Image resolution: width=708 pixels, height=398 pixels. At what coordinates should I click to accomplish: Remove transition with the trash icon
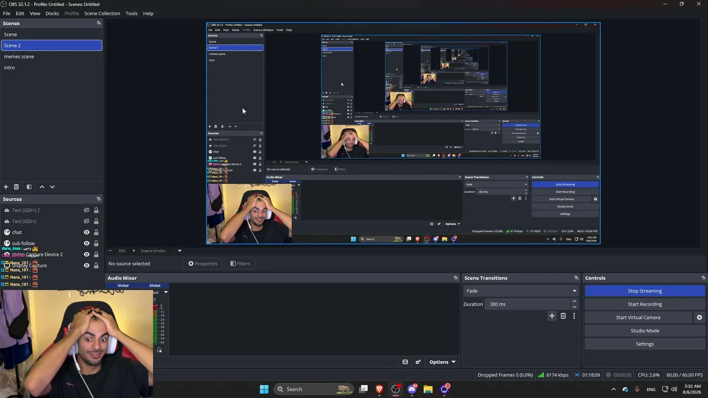tap(563, 316)
